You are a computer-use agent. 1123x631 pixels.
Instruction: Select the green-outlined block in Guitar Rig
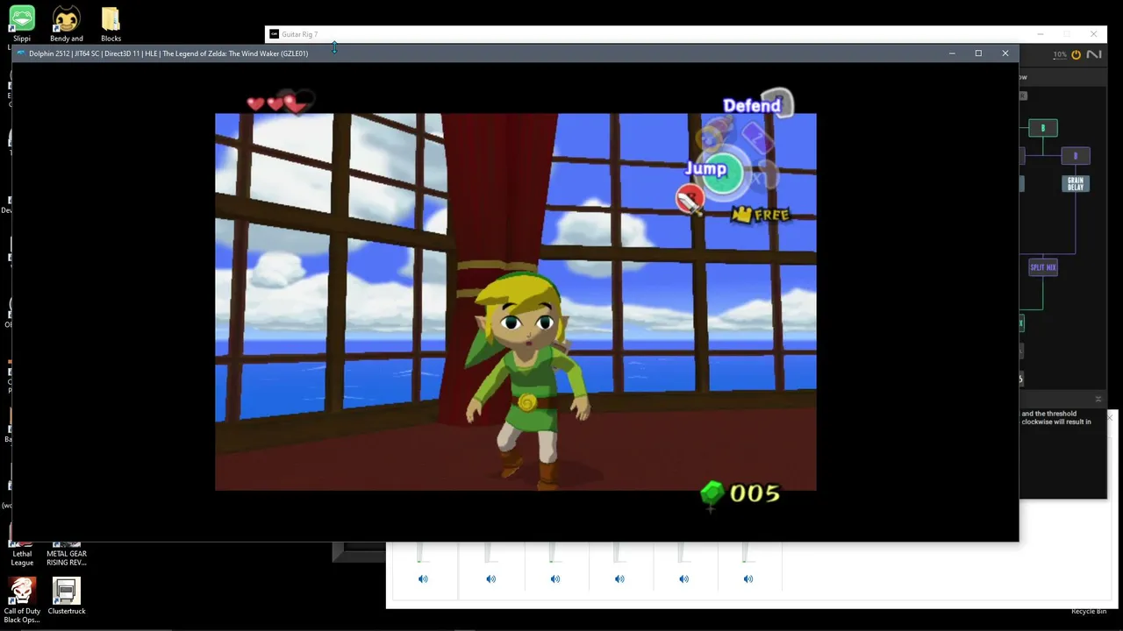[x=1043, y=128]
